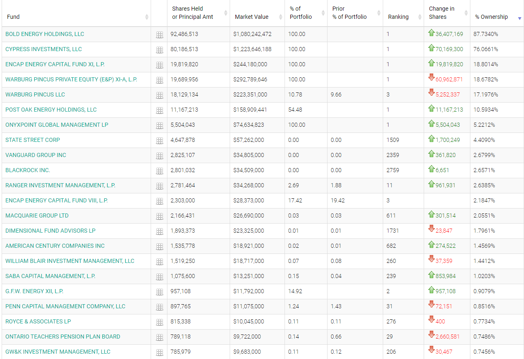Open grid icon for GW&K Investment Management row
Image resolution: width=524 pixels, height=359 pixels.
(x=160, y=352)
